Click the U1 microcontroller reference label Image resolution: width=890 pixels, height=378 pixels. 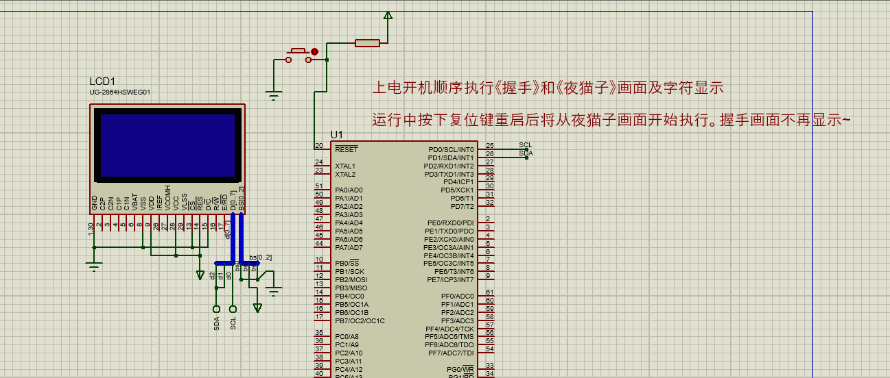pos(336,134)
